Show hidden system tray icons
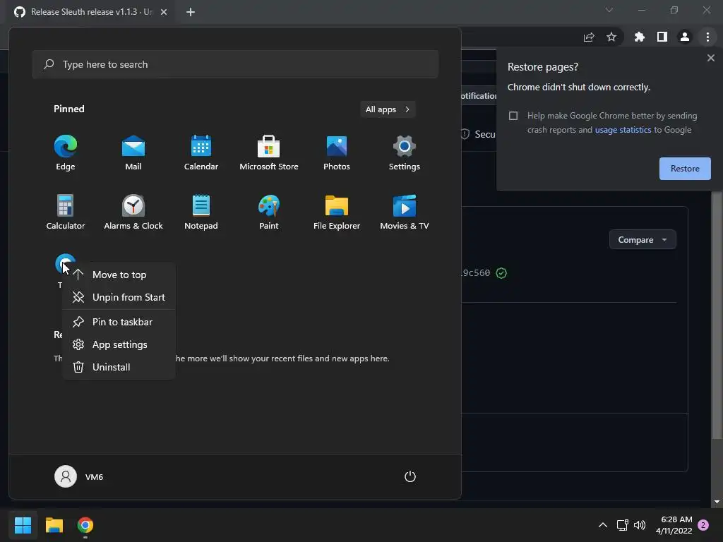 [x=603, y=525]
